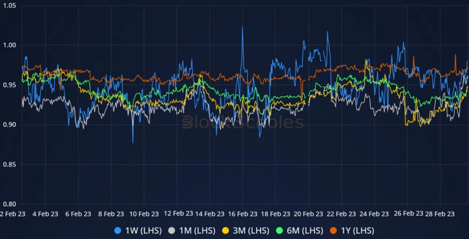The height and width of the screenshot is (239, 469).
Task: Click the green 6M legend dot
Action: pyautogui.click(x=279, y=231)
